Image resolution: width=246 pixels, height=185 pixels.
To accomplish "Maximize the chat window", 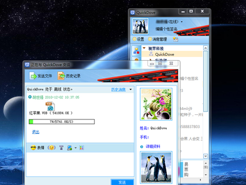I will (x=160, y=64).
